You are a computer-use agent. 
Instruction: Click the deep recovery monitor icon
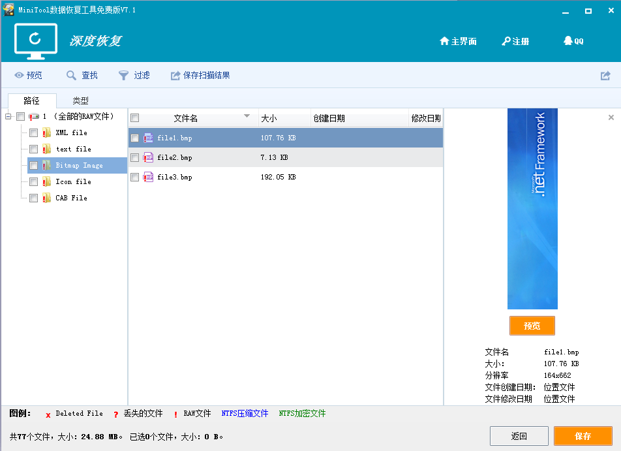point(36,41)
